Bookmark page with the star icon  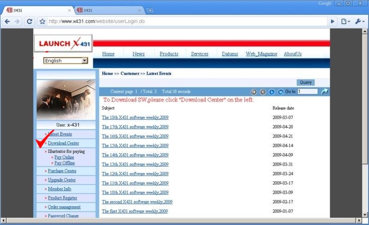point(42,21)
